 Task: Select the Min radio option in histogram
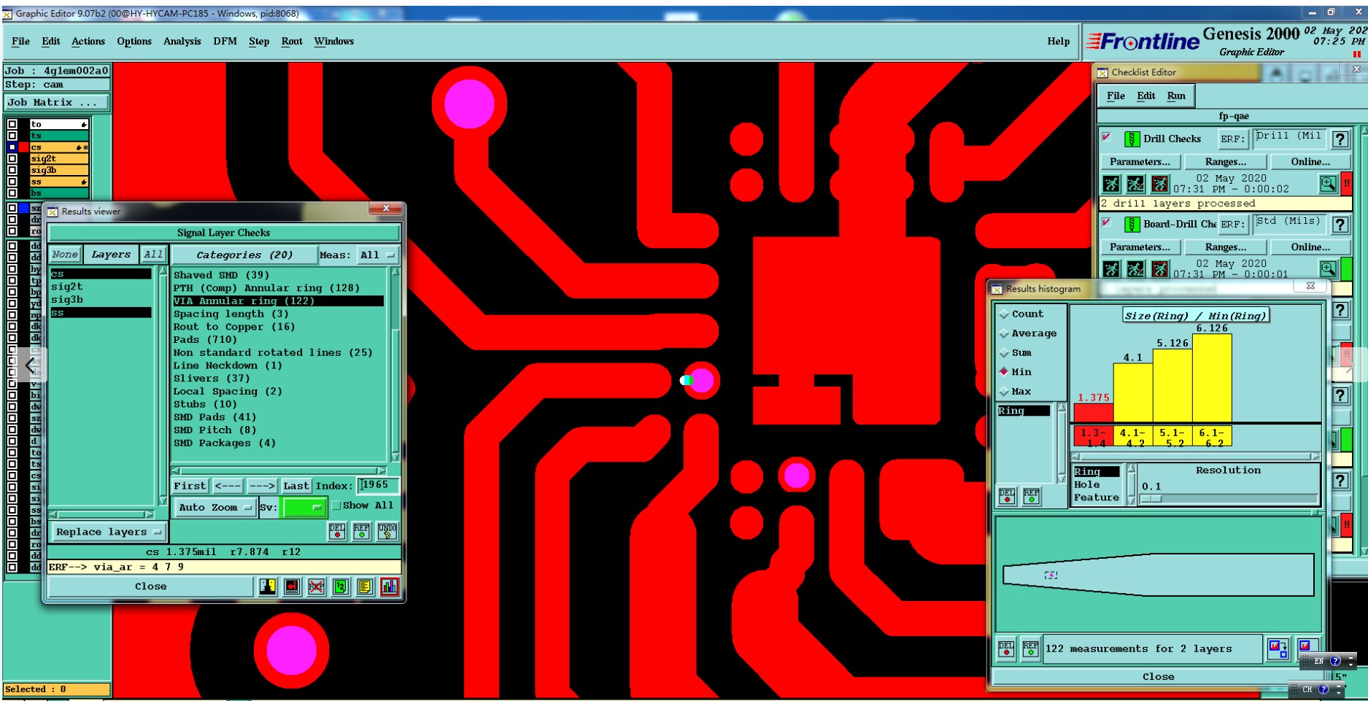click(x=1005, y=372)
